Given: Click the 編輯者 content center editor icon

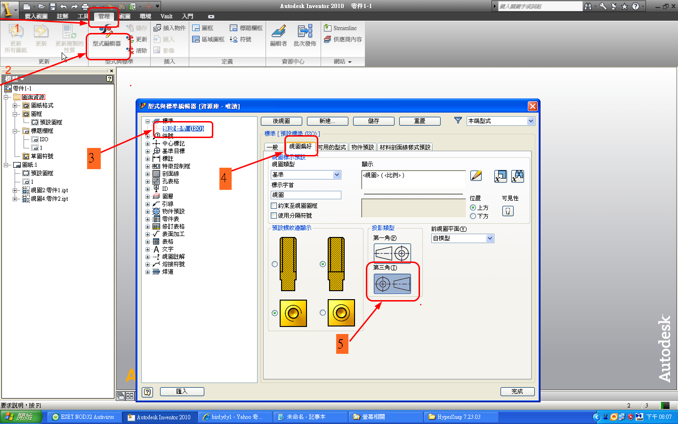Looking at the screenshot, I should [x=278, y=36].
